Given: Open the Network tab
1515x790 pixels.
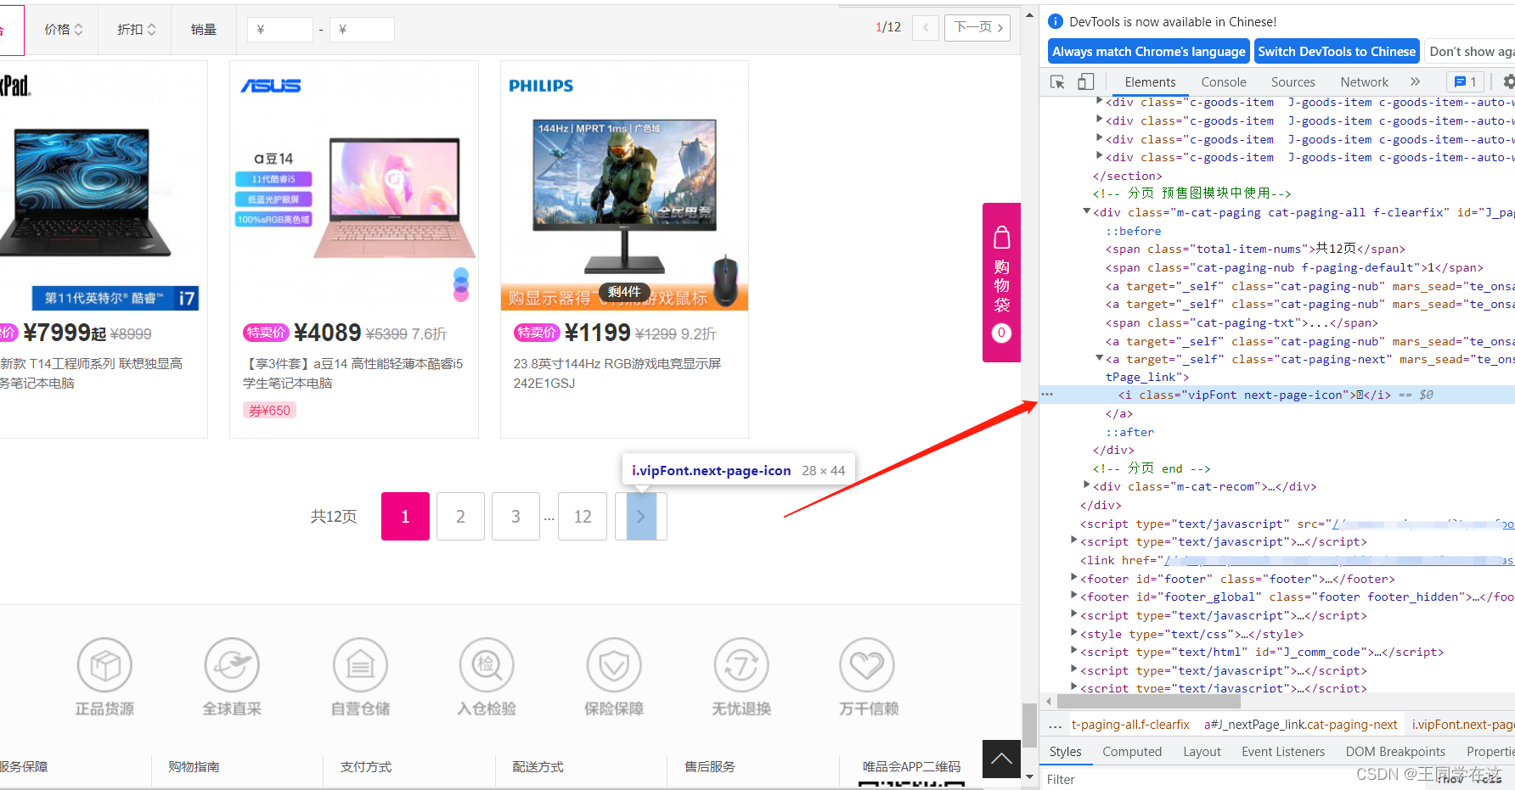Looking at the screenshot, I should tap(1365, 82).
